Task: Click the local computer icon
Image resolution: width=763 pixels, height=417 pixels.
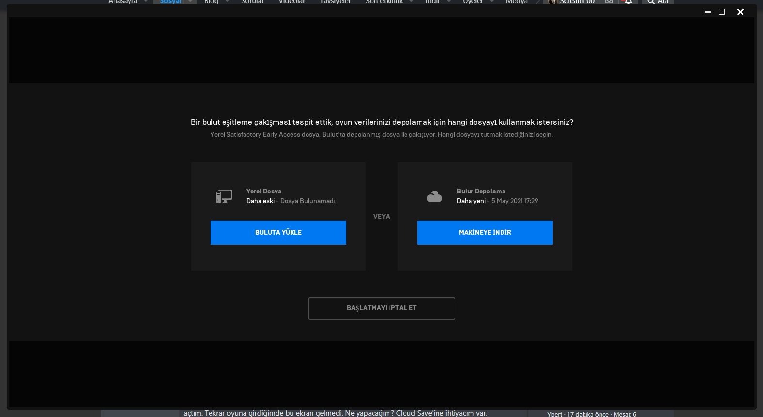Action: tap(224, 196)
